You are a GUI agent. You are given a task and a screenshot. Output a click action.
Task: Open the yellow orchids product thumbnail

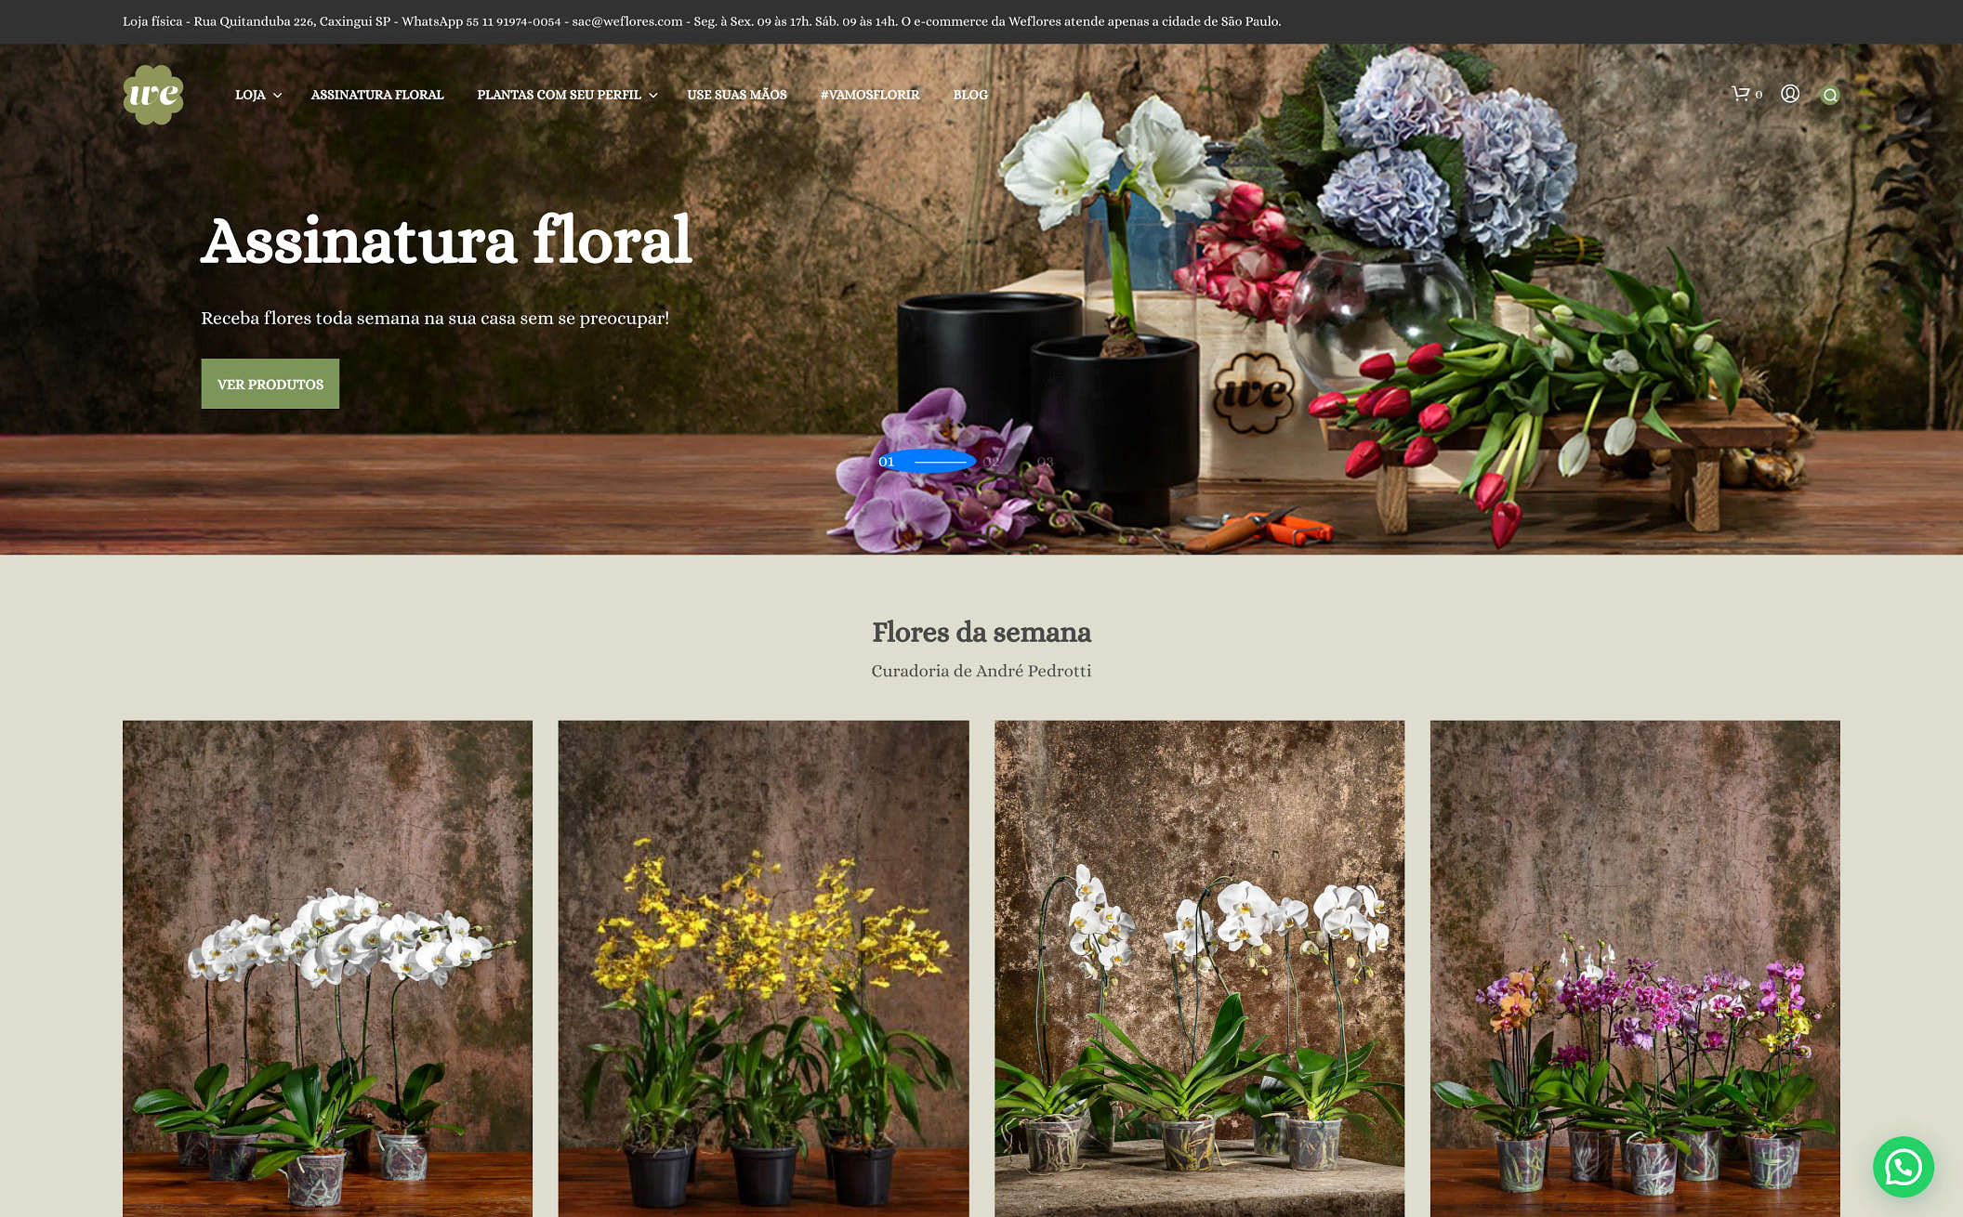pyautogui.click(x=763, y=966)
